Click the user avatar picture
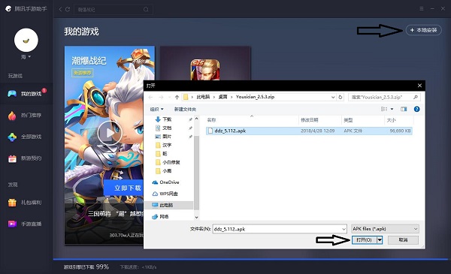Viewport: 451px width, 274px height. click(26, 40)
